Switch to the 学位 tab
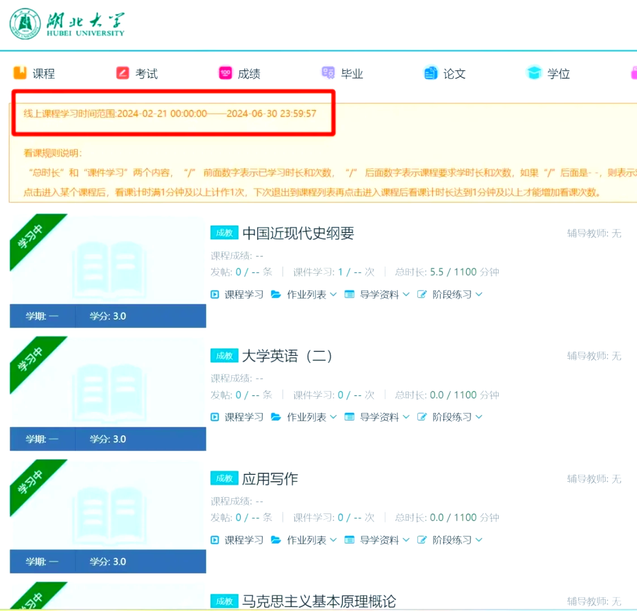This screenshot has width=637, height=611. [548, 73]
